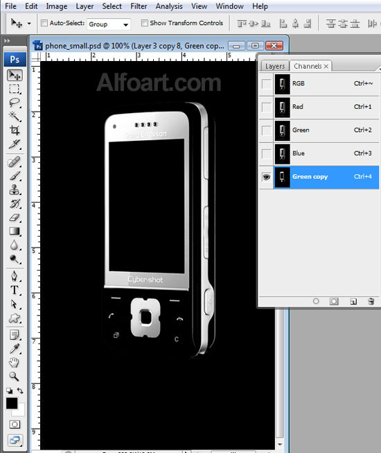Align bottom edges in options bar
The height and width of the screenshot is (453, 381).
click(x=266, y=24)
